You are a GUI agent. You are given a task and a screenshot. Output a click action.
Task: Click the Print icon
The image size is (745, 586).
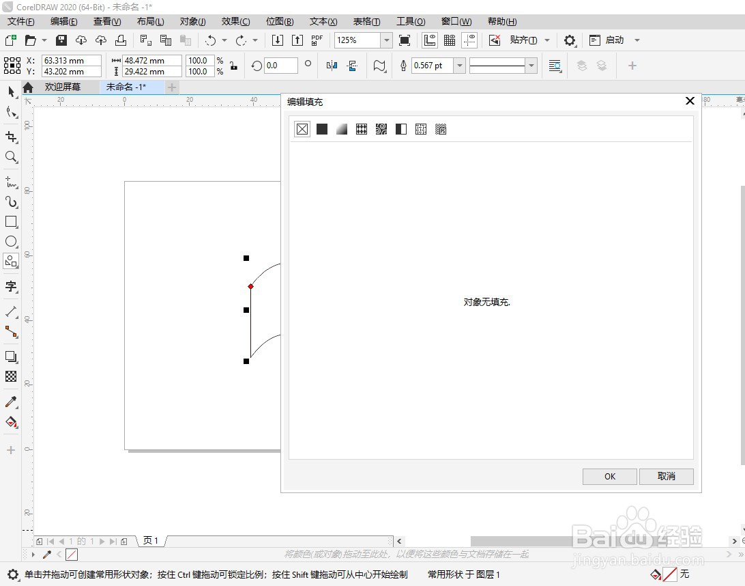pyautogui.click(x=121, y=40)
